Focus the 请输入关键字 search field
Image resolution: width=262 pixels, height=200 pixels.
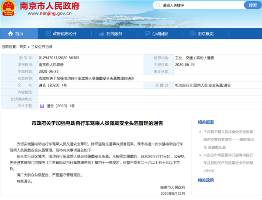(x=196, y=6)
